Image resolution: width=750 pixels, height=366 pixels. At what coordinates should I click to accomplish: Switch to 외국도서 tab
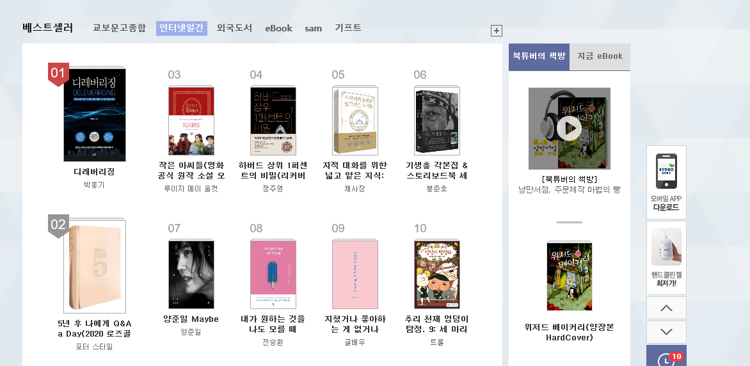[x=234, y=28]
